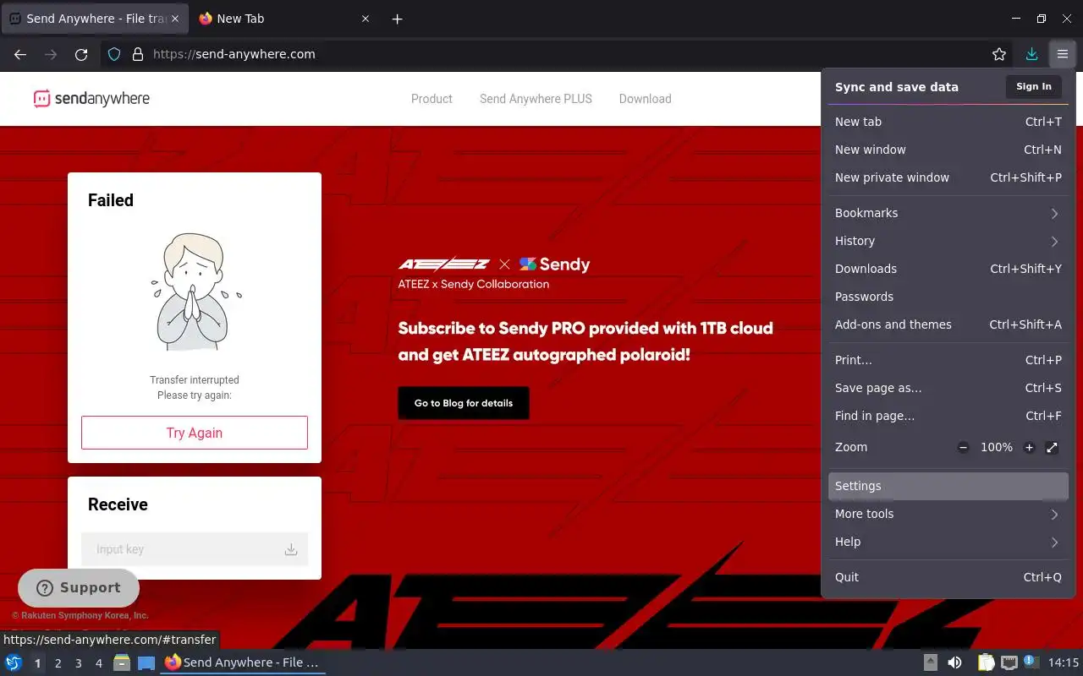
Task: Show desktop via blue taskbar icon
Action: [146, 663]
